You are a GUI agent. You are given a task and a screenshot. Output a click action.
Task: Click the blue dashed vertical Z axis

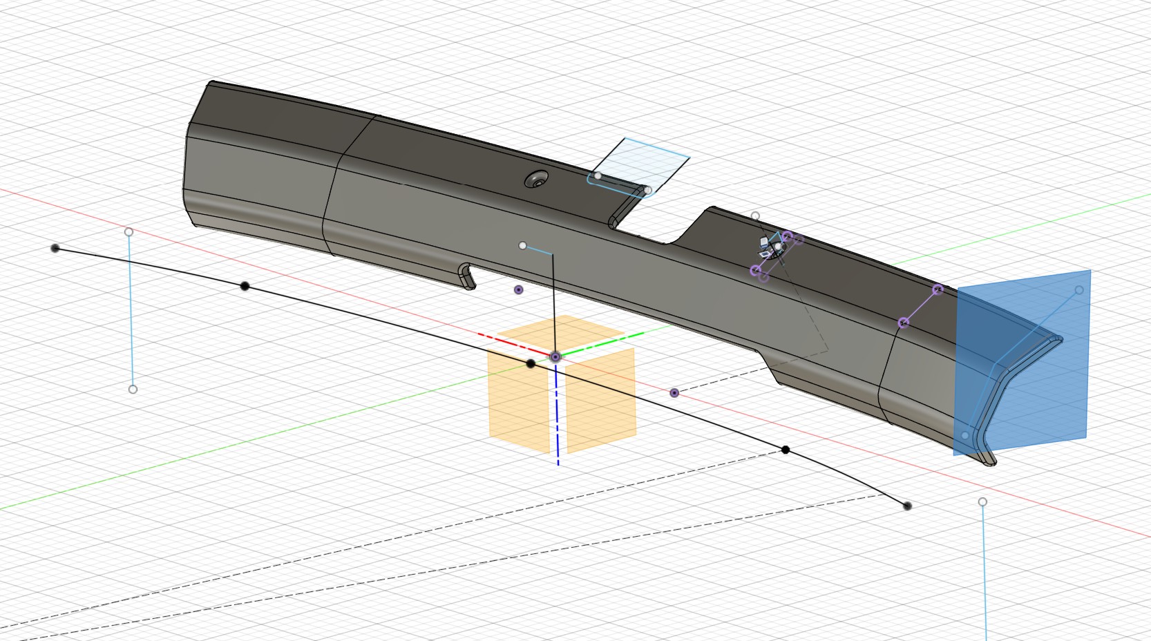[557, 414]
